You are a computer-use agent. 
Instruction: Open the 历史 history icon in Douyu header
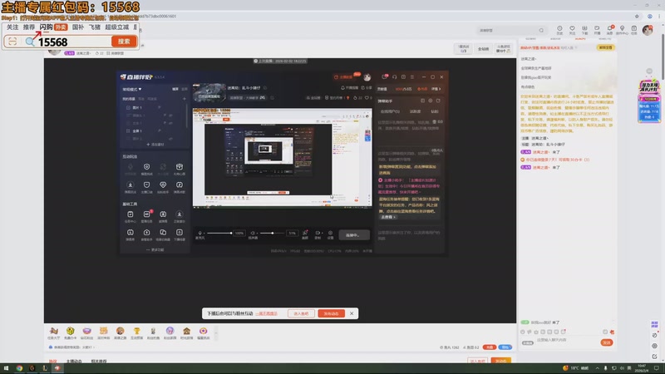559,28
